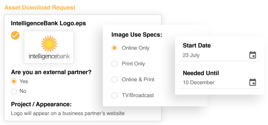The height and width of the screenshot is (125, 268).
Task: Click the 23 July start date field
Action: [x=220, y=55]
